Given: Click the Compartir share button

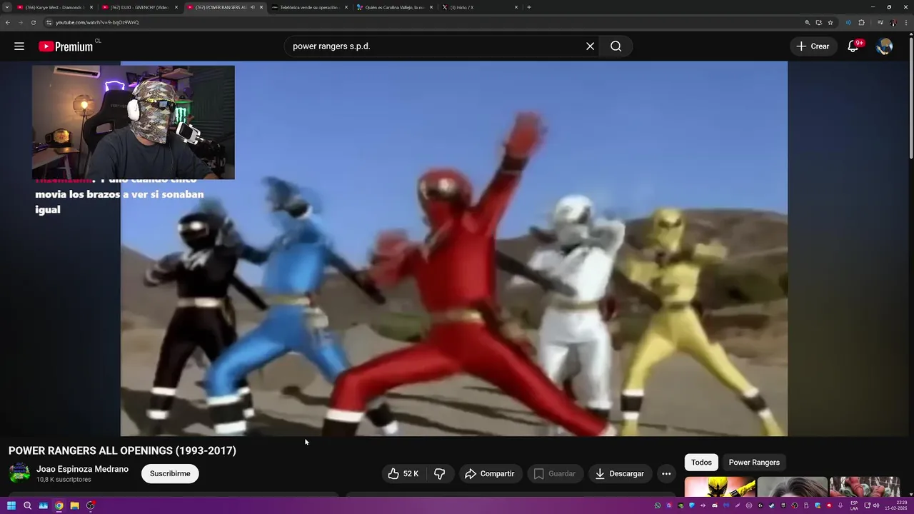Looking at the screenshot, I should [490, 473].
